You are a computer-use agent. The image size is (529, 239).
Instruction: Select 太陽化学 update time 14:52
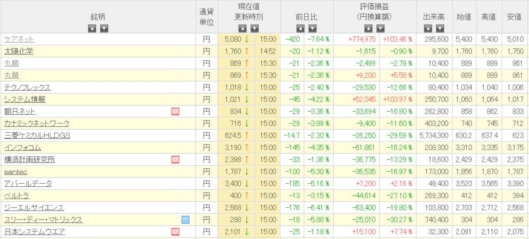268,51
